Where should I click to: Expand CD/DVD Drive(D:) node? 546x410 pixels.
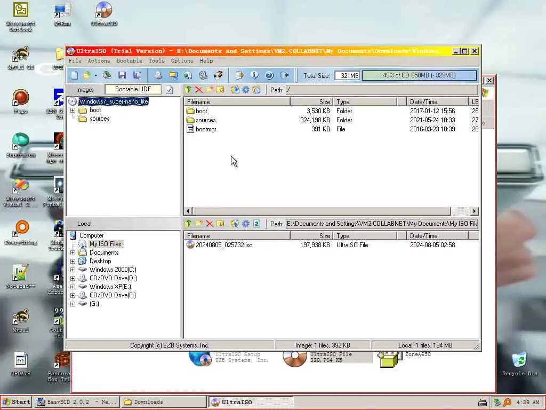point(73,278)
